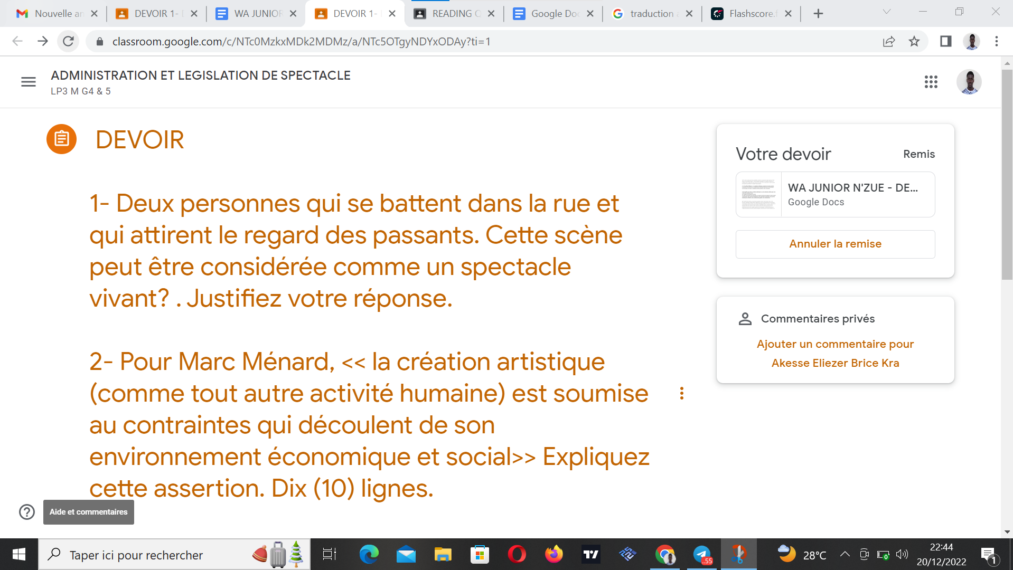The height and width of the screenshot is (570, 1013).
Task: Open Telegram from the Windows taskbar
Action: click(702, 555)
